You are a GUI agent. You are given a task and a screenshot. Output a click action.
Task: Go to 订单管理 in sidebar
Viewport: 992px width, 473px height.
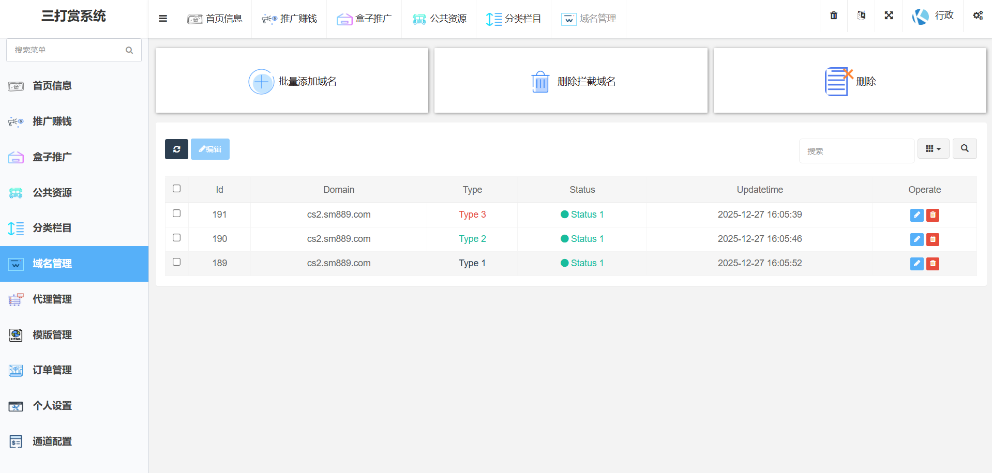pyautogui.click(x=52, y=370)
